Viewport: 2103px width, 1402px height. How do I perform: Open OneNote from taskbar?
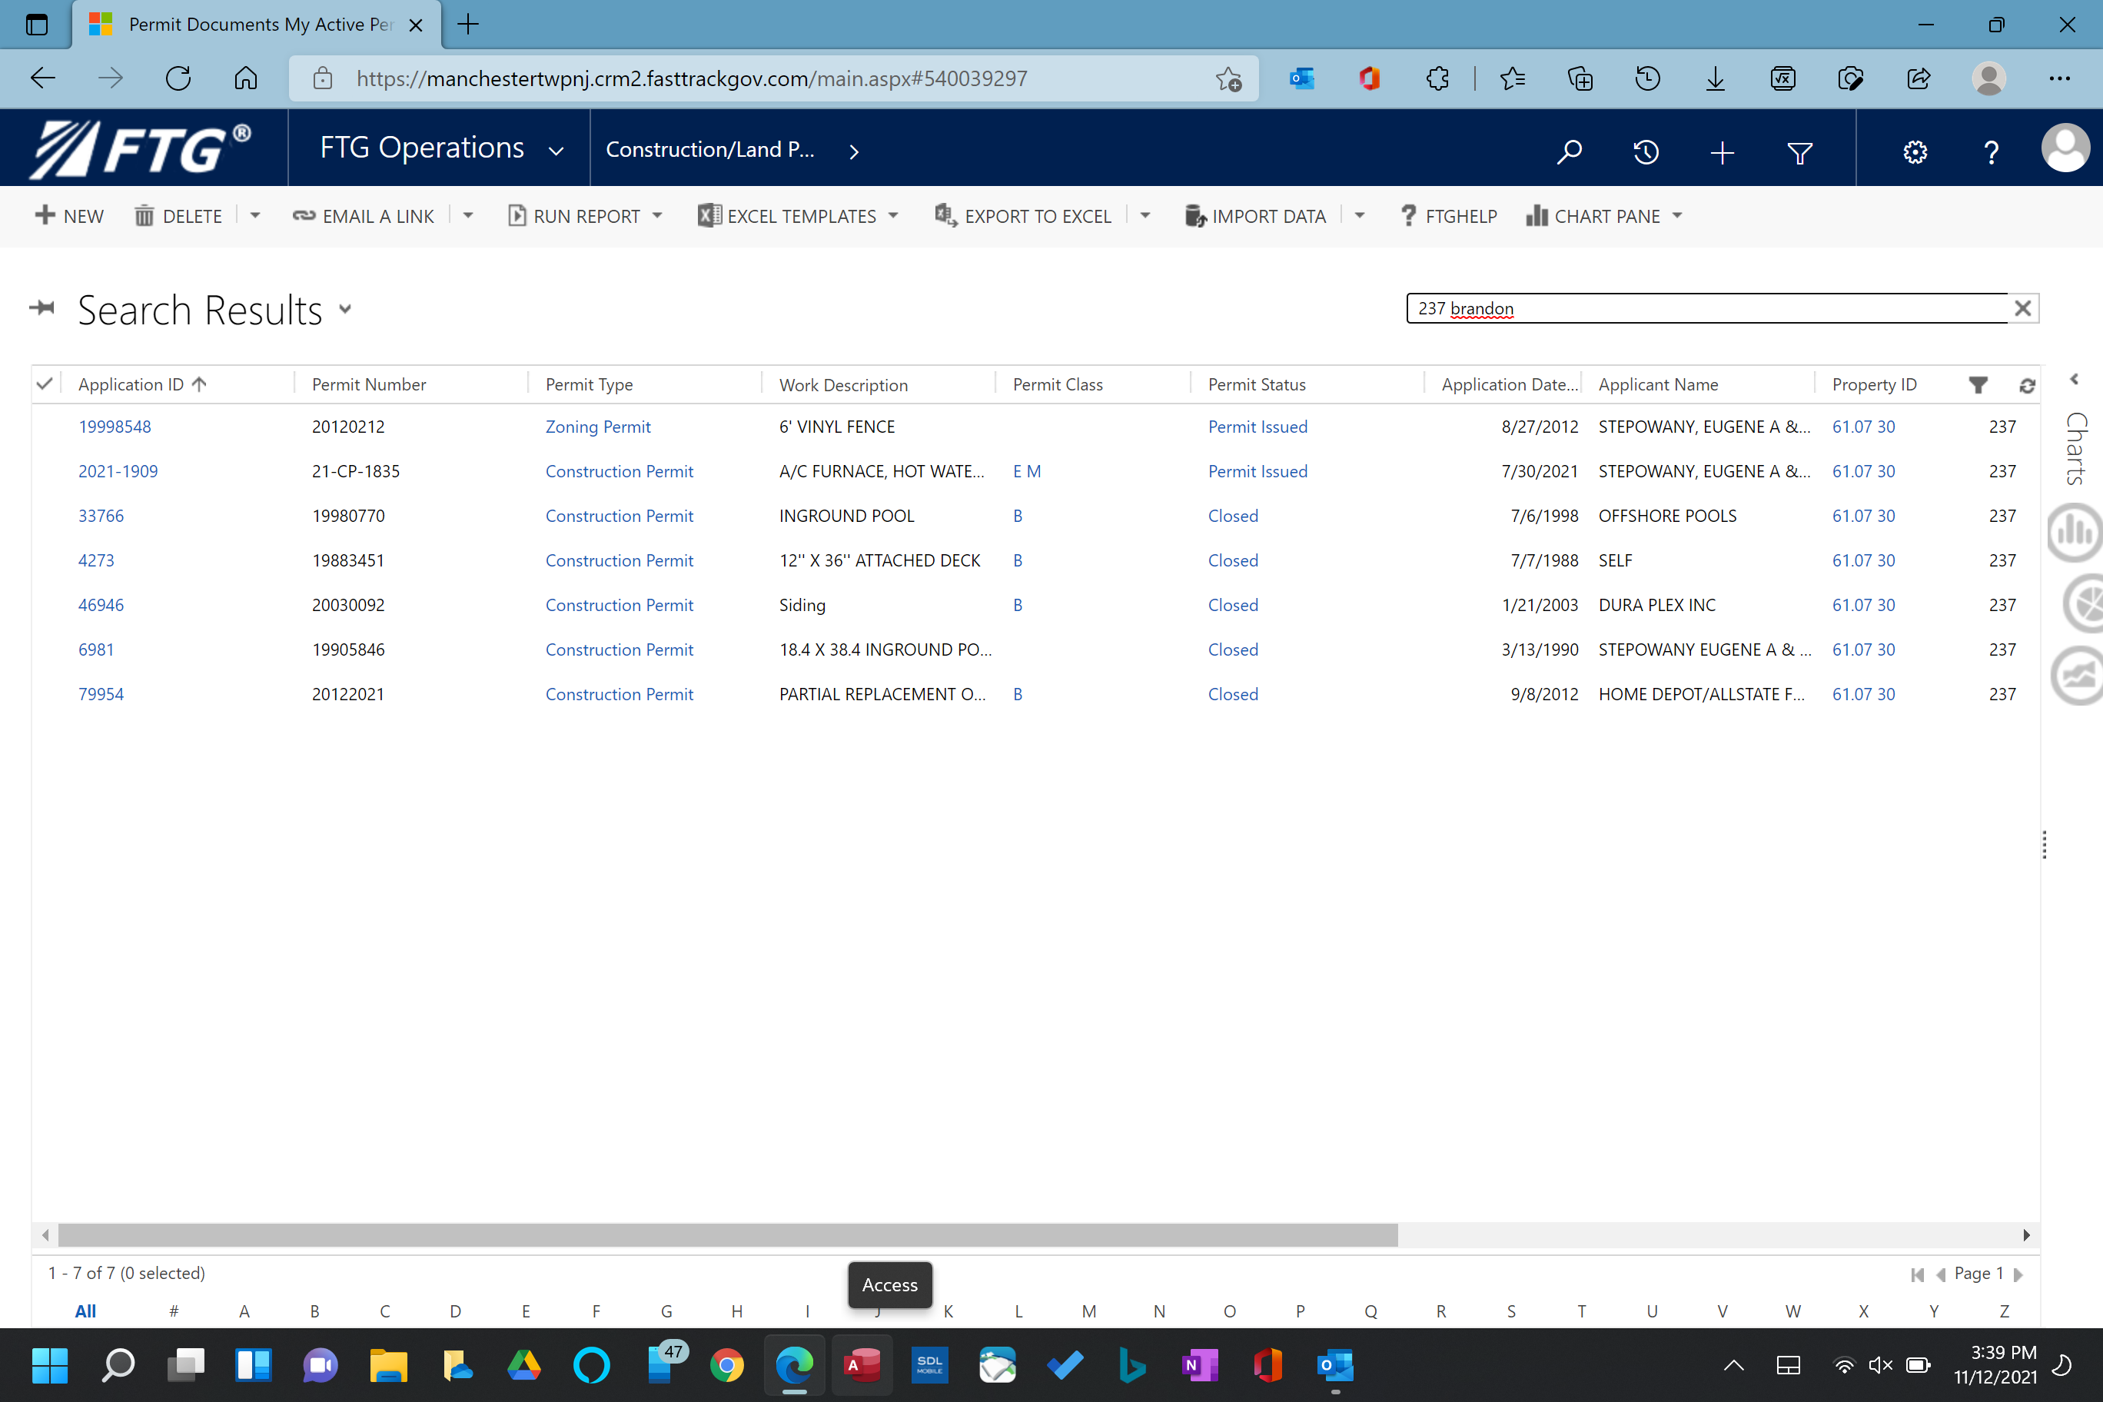(1199, 1364)
